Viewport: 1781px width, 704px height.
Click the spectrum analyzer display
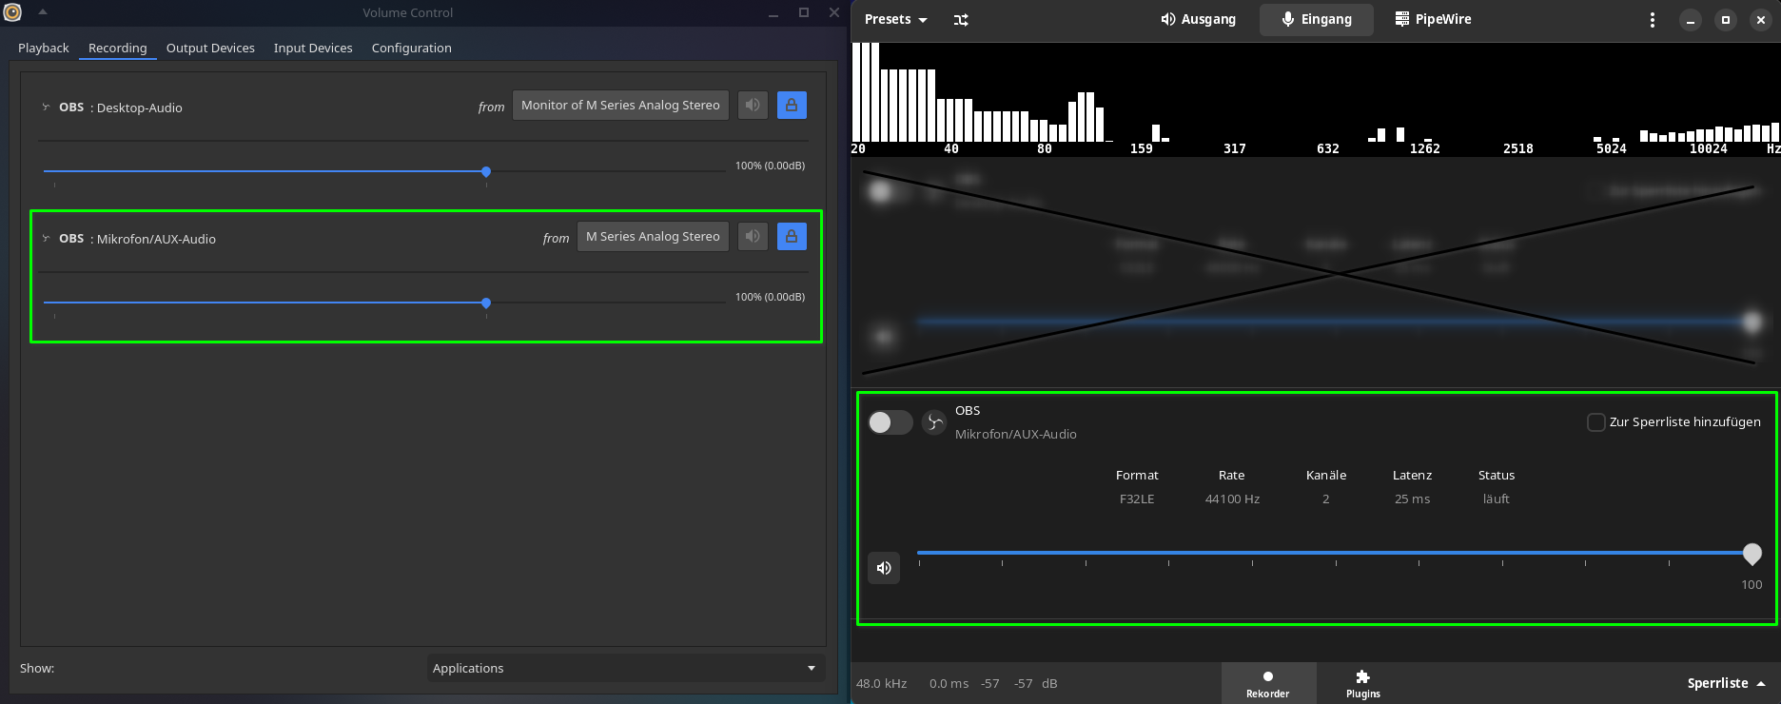(x=1316, y=99)
